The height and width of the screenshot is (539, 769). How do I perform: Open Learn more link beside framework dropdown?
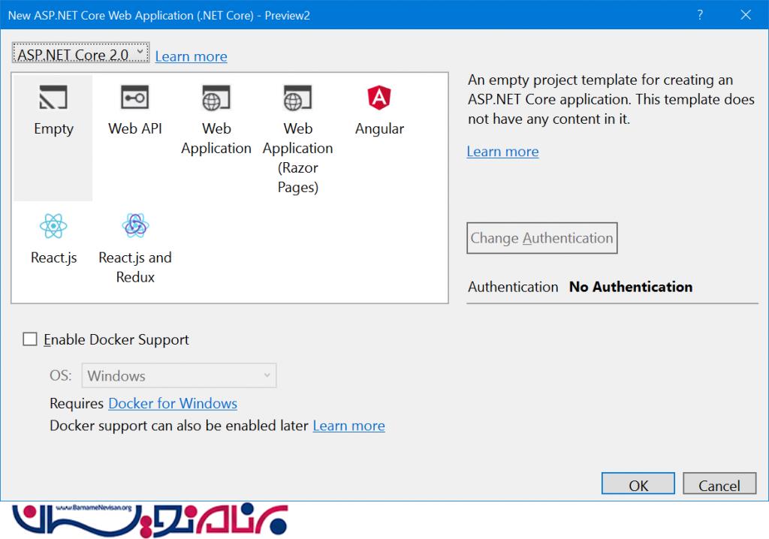pos(191,56)
